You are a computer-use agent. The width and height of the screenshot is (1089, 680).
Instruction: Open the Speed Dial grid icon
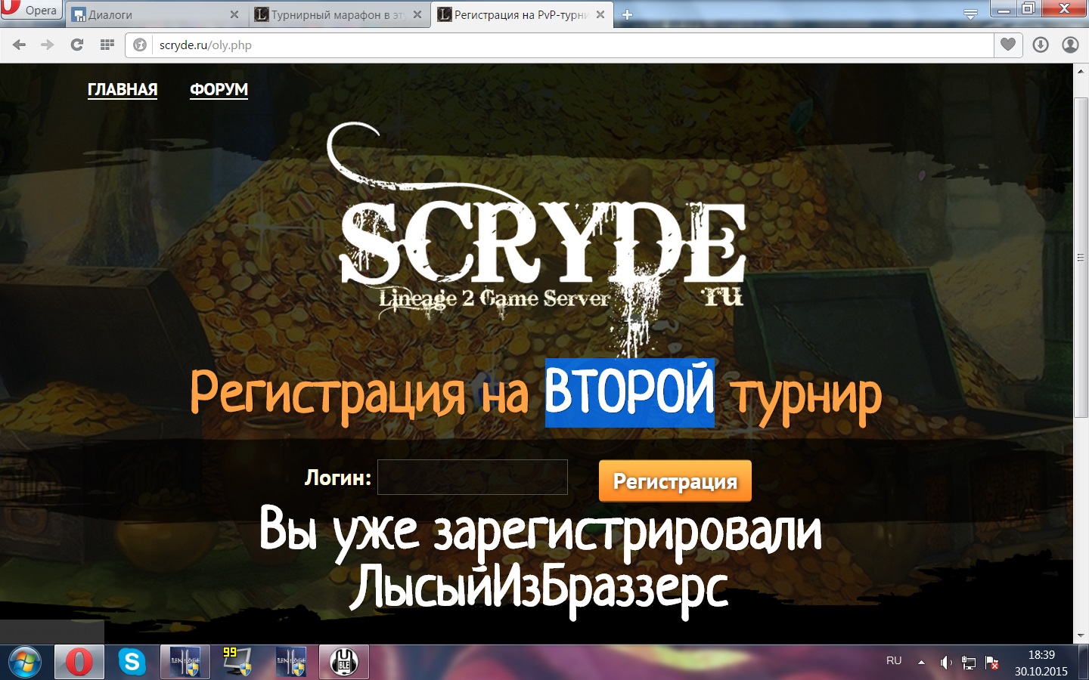[107, 45]
